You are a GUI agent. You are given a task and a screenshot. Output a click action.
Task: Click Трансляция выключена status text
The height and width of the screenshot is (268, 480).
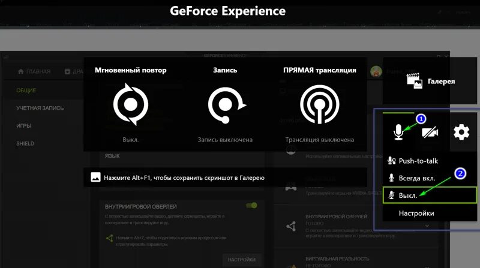320,140
